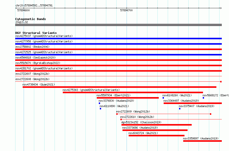Click the red bar of nsv4275343
The image size is (229, 151).
(133, 92)
